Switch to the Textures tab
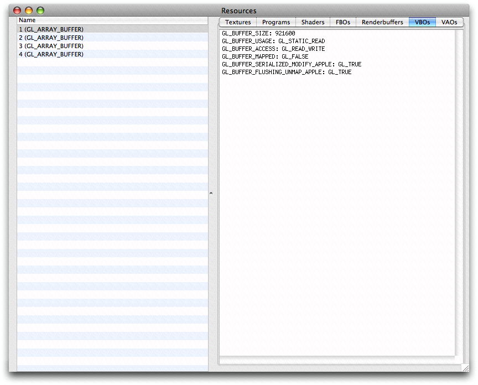The width and height of the screenshot is (478, 385). 238,22
